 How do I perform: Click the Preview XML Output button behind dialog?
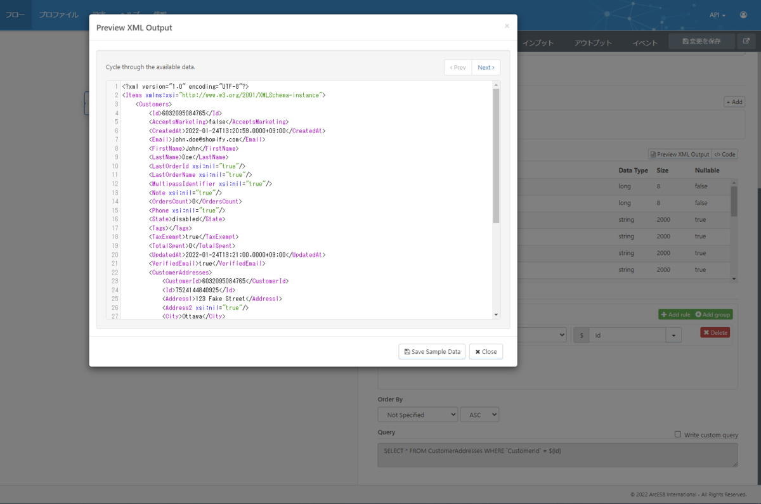pyautogui.click(x=679, y=154)
